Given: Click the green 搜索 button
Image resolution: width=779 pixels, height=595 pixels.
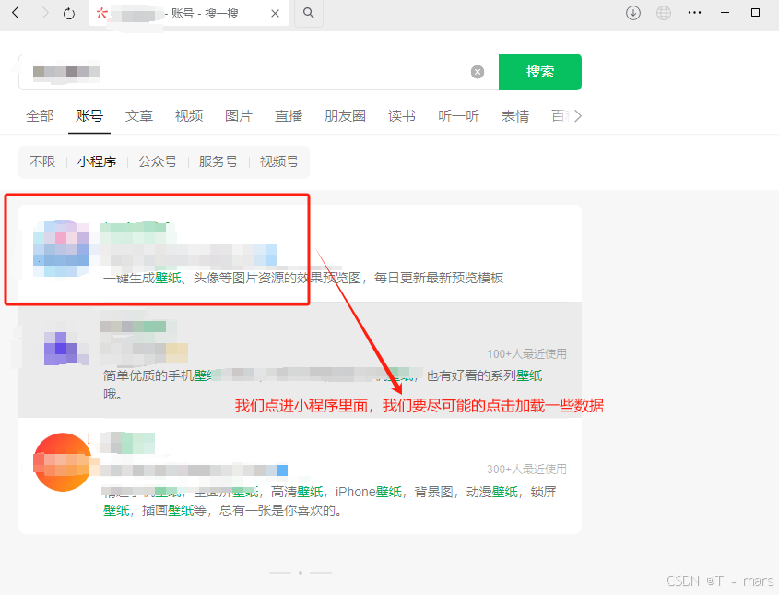Looking at the screenshot, I should click(x=540, y=72).
